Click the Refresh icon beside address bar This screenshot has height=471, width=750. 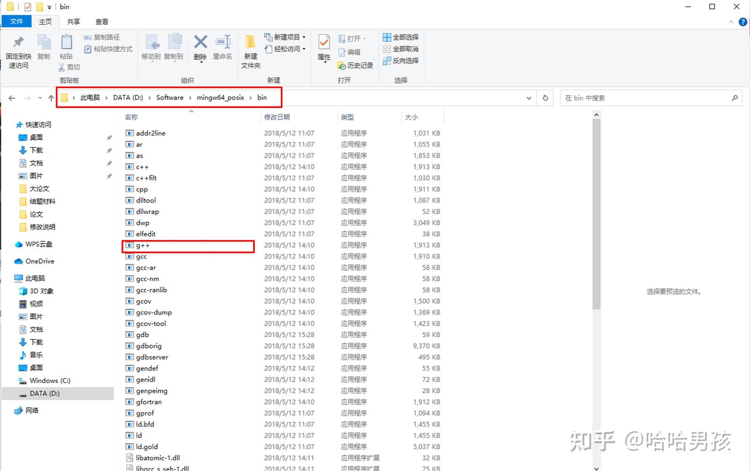point(545,97)
